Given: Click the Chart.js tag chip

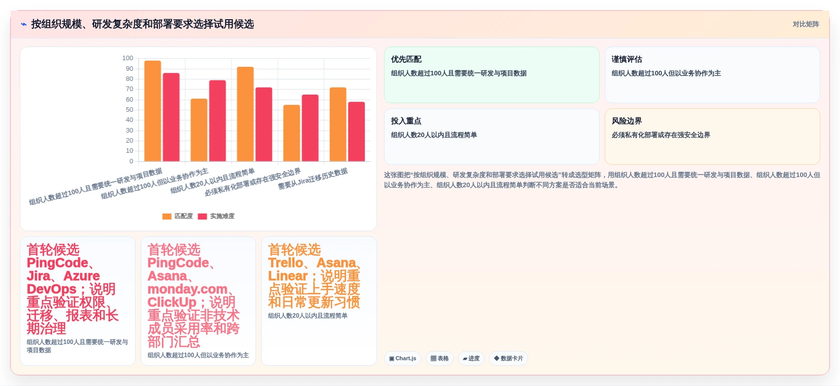Looking at the screenshot, I should tap(403, 358).
